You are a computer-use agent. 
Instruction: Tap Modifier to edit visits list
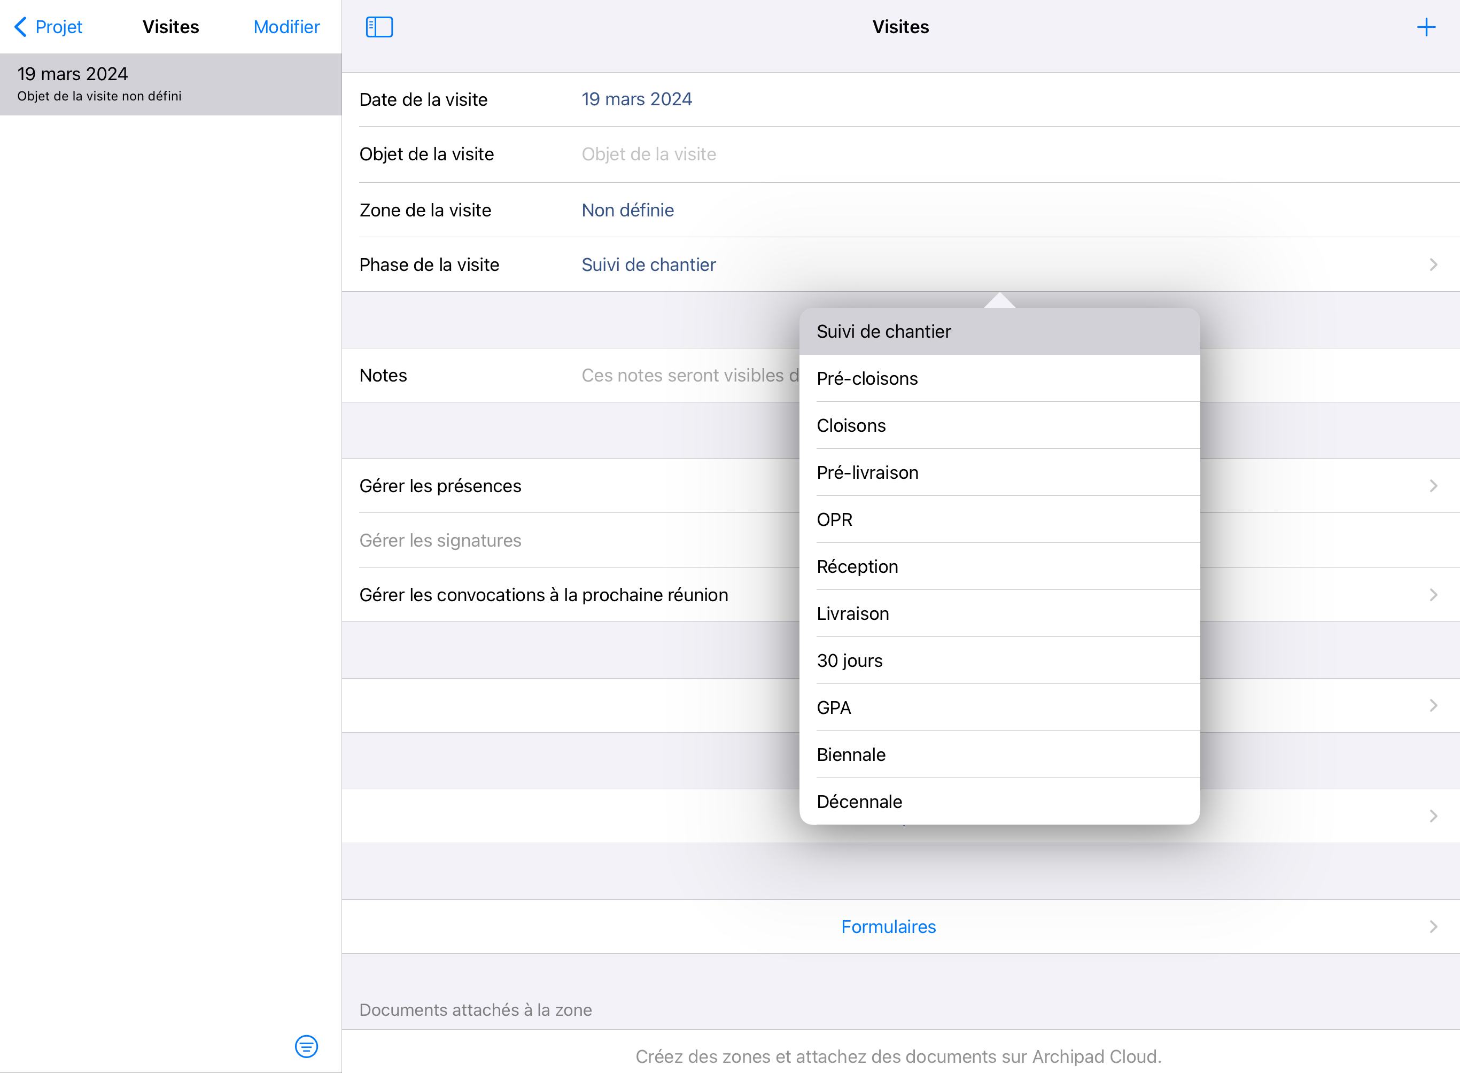coord(286,27)
